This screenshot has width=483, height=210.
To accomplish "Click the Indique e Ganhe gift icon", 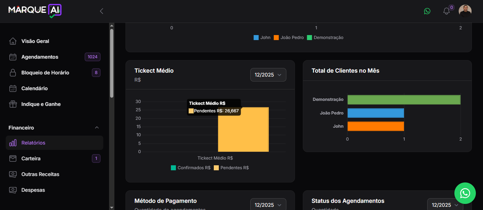I will pos(13,104).
